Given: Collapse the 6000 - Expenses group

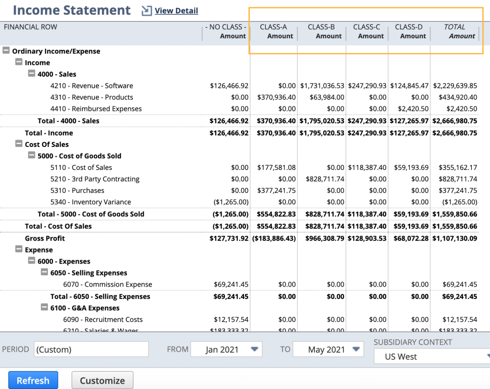Looking at the screenshot, I should (32, 261).
